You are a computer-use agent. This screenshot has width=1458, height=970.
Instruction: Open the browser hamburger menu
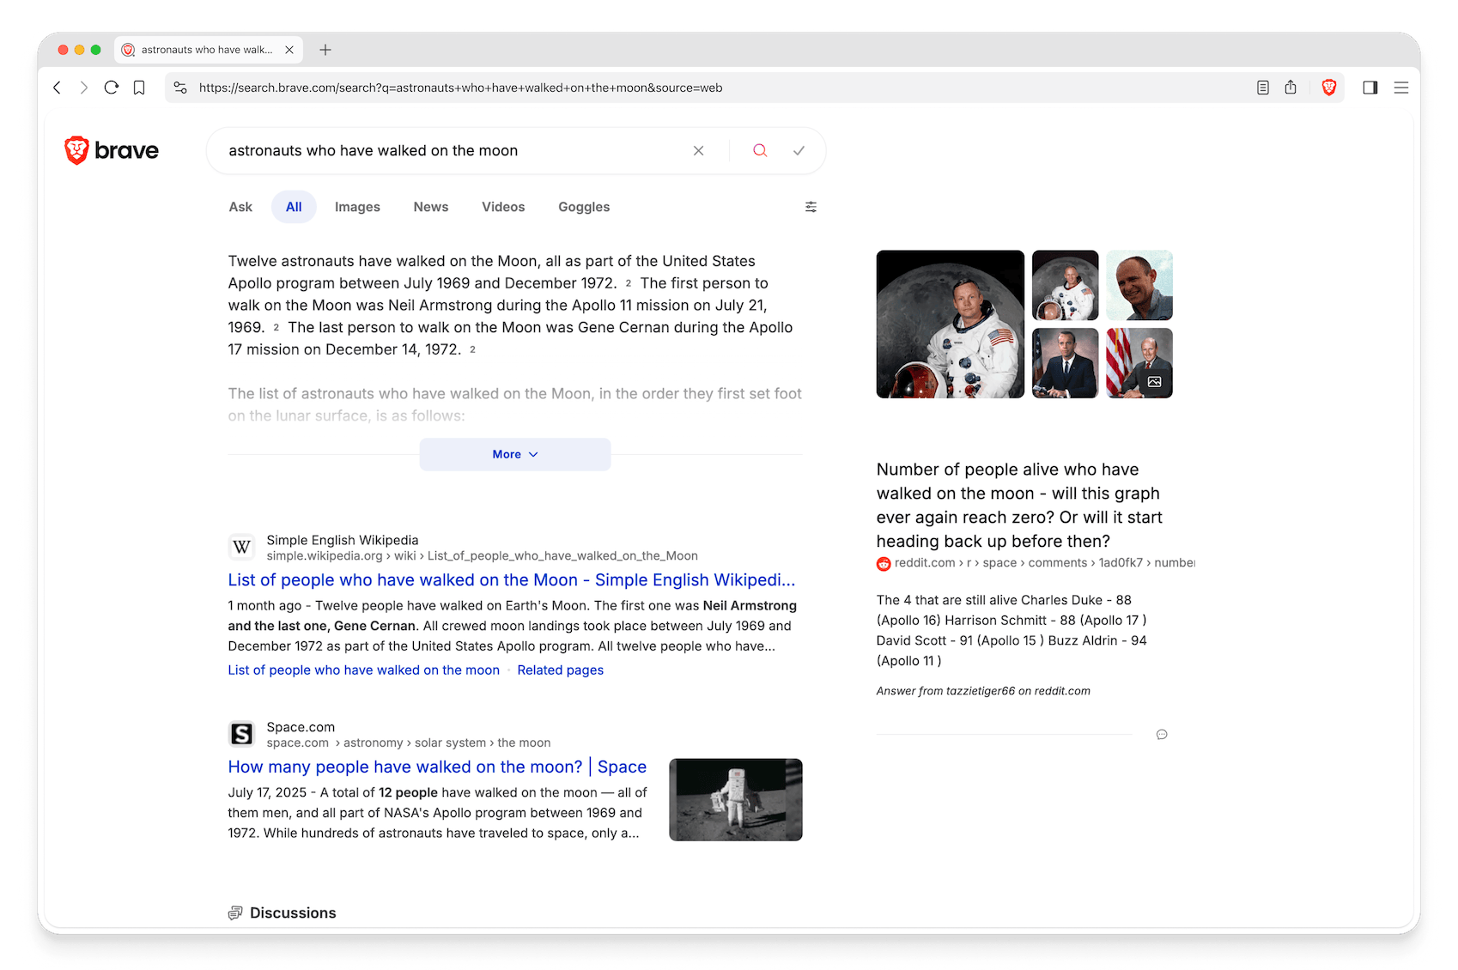click(x=1400, y=88)
